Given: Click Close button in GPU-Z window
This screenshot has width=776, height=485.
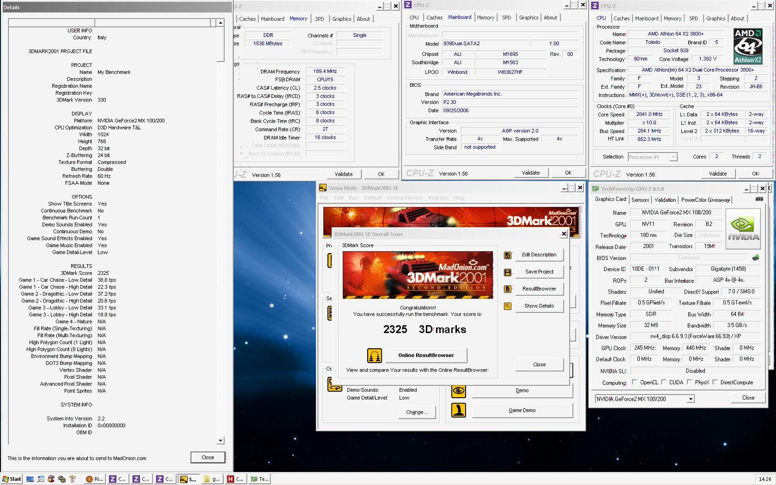Looking at the screenshot, I should click(x=748, y=398).
